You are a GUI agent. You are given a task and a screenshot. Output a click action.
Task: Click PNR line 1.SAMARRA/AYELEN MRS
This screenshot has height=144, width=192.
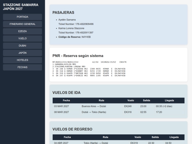(64, 64)
